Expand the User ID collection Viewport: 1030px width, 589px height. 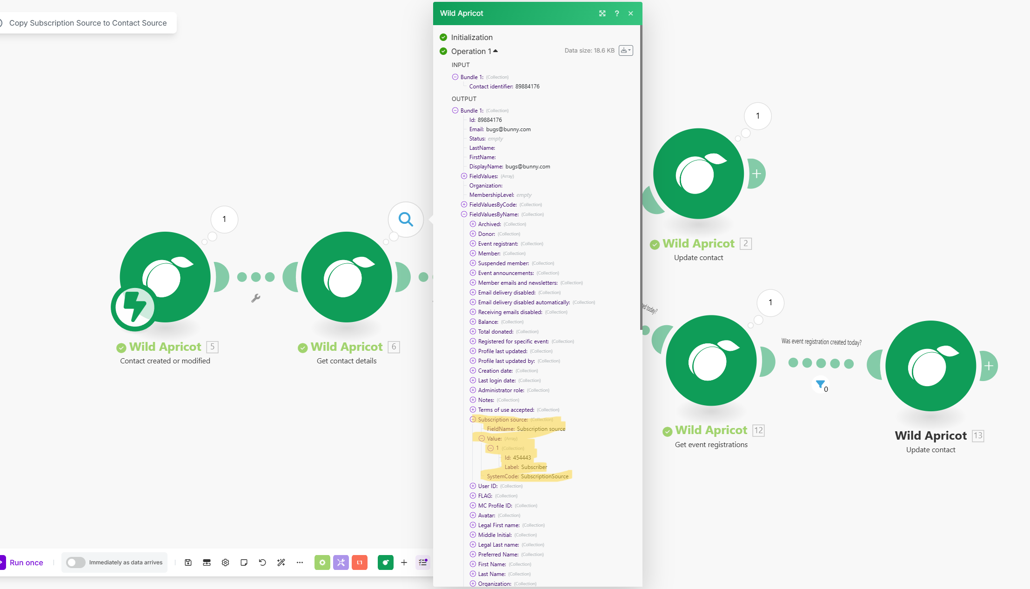[x=473, y=486]
